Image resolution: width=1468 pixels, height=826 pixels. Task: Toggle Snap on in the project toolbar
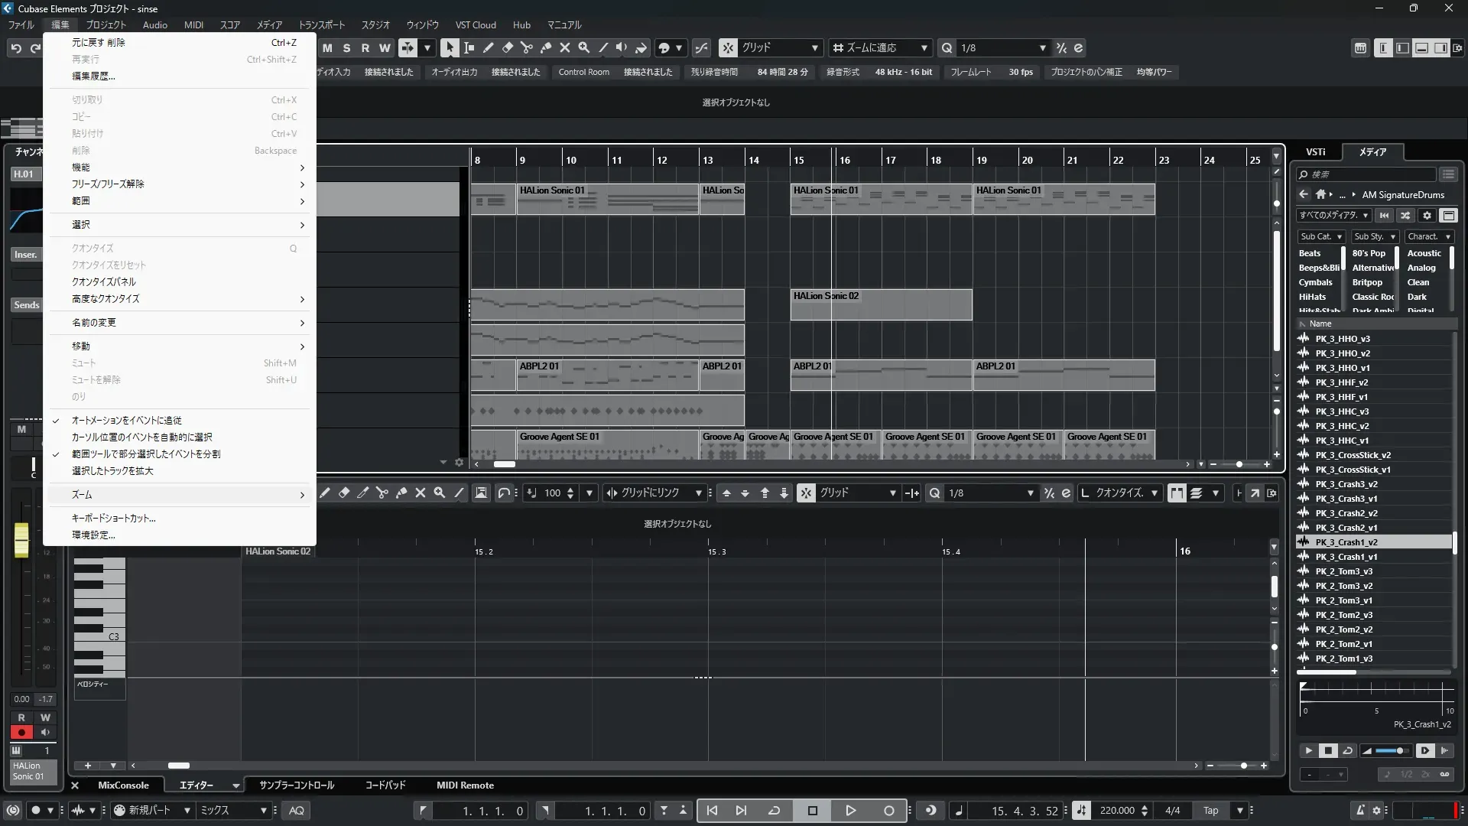tap(728, 47)
